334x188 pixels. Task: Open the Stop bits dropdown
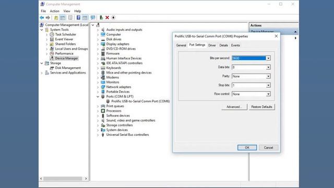coord(268,85)
